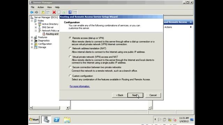
Task: Click the Back button in wizard
Action: [120, 95]
